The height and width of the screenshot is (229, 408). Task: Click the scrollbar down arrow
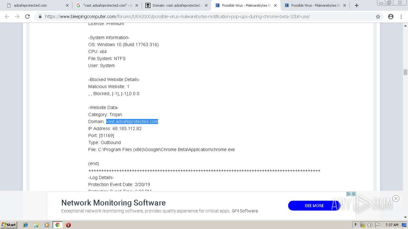pyautogui.click(x=405, y=217)
